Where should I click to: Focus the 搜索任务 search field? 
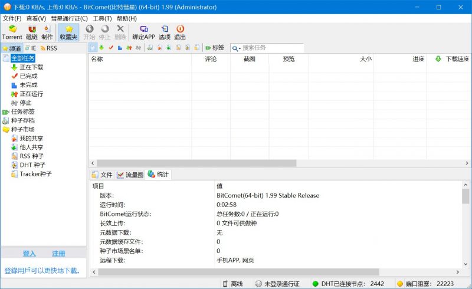click(x=273, y=48)
